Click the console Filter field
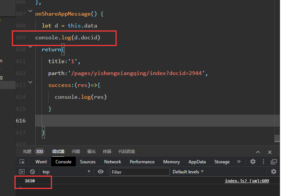Screen dimensions: 283x196 [x=140, y=172]
